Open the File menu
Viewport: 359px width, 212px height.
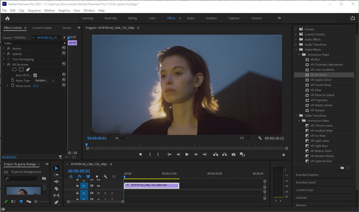[x=4, y=10]
